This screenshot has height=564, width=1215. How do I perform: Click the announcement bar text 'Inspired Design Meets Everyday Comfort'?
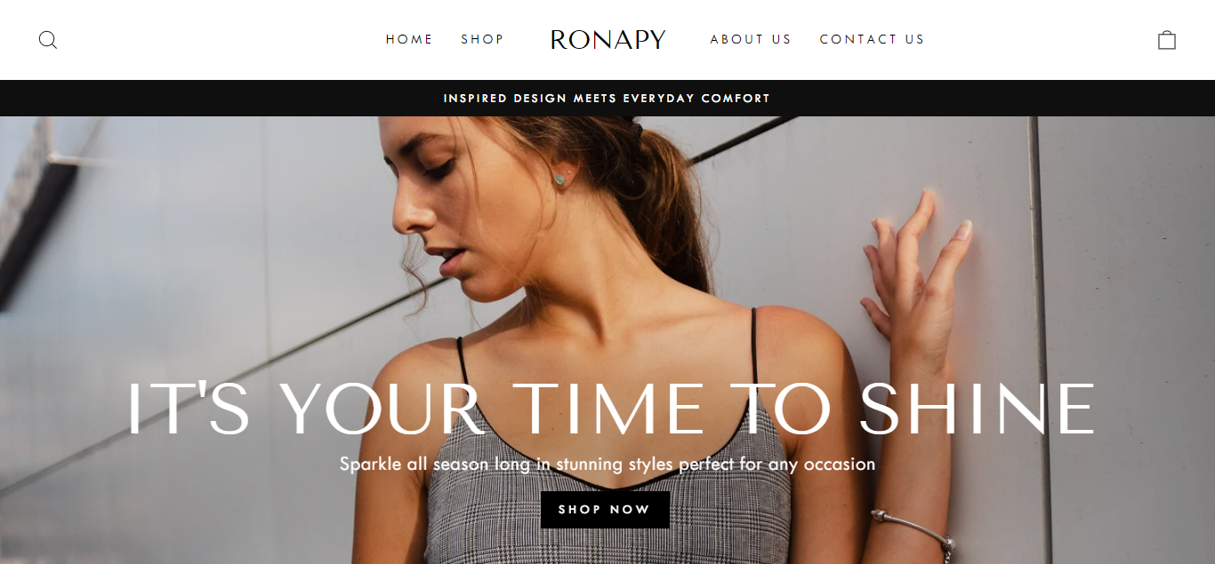click(x=607, y=98)
